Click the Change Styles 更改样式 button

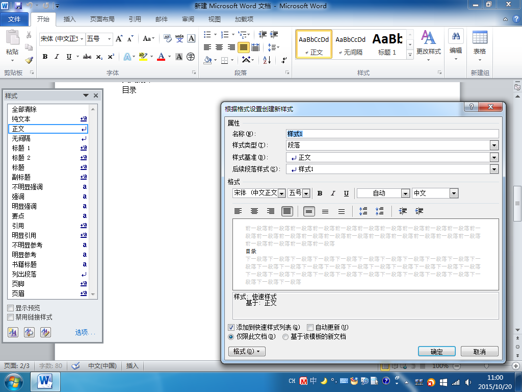[428, 45]
